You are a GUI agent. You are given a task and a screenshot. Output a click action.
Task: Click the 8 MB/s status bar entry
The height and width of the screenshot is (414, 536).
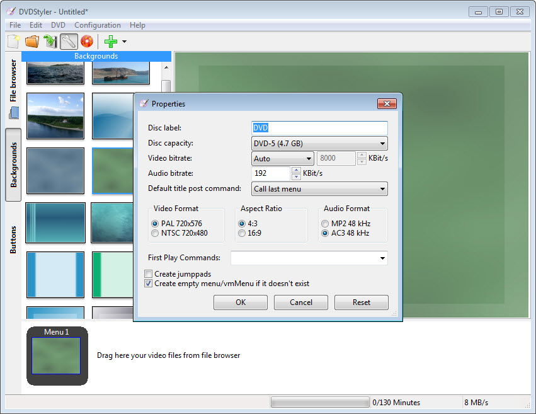coord(476,403)
